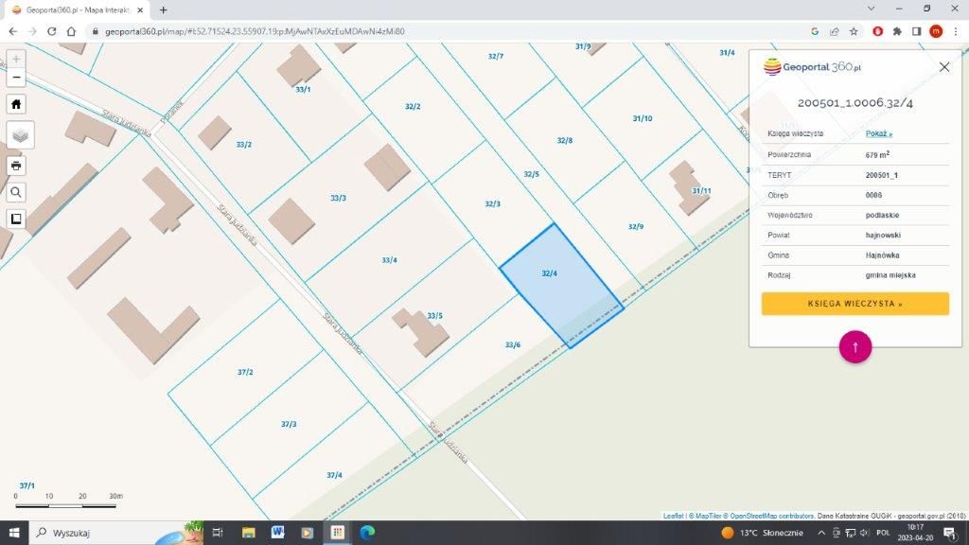The width and height of the screenshot is (969, 545).
Task: Click the home view map button
Action: tap(16, 104)
